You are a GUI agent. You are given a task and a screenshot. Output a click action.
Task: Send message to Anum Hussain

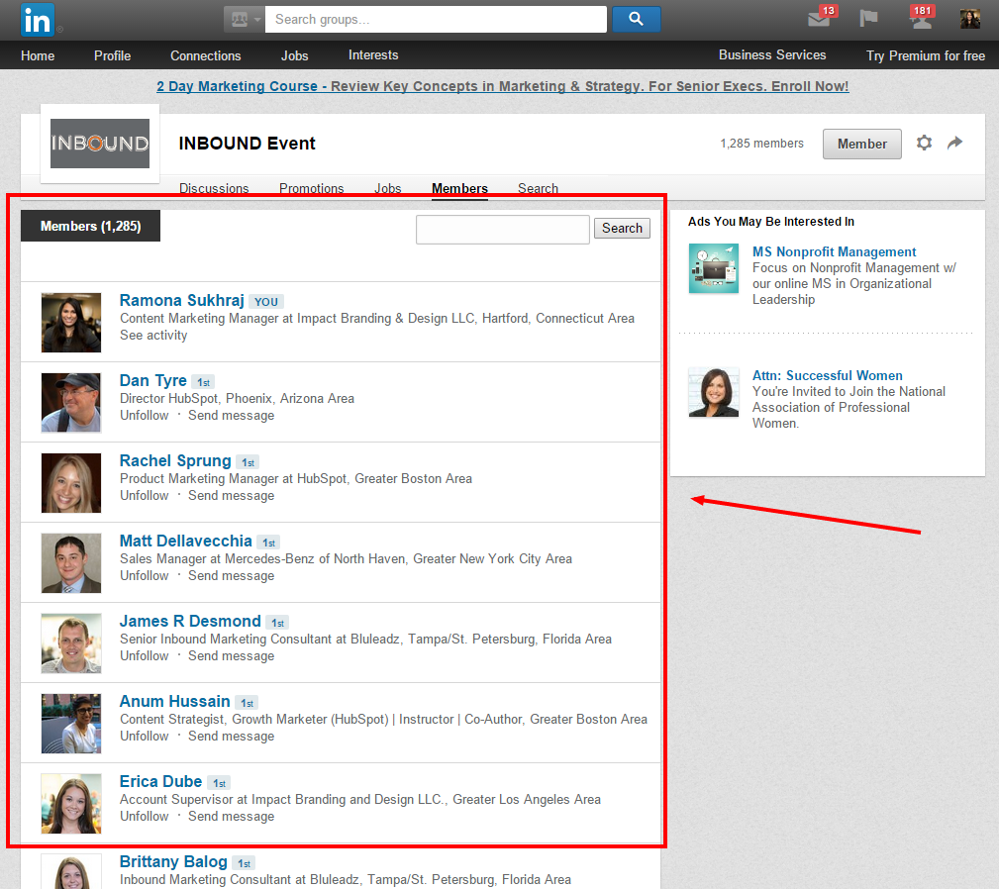[x=232, y=737]
